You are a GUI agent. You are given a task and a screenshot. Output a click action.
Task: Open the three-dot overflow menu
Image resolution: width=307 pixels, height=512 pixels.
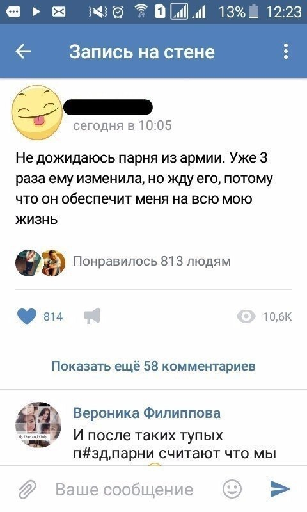coord(286,52)
